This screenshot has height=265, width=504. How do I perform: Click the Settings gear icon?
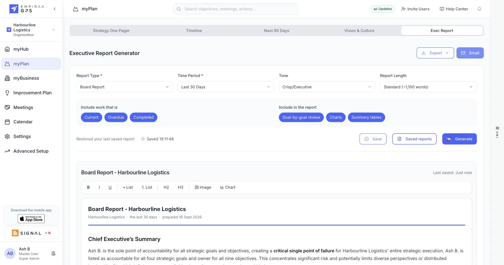click(x=7, y=136)
